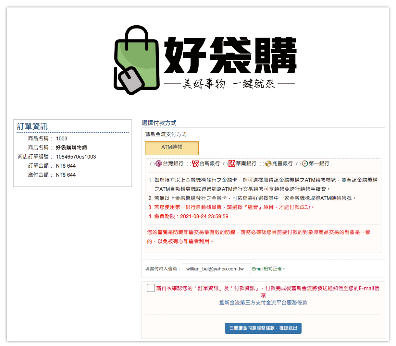Click the payment deadline 2021-08-24 23:59:59

coord(204,216)
